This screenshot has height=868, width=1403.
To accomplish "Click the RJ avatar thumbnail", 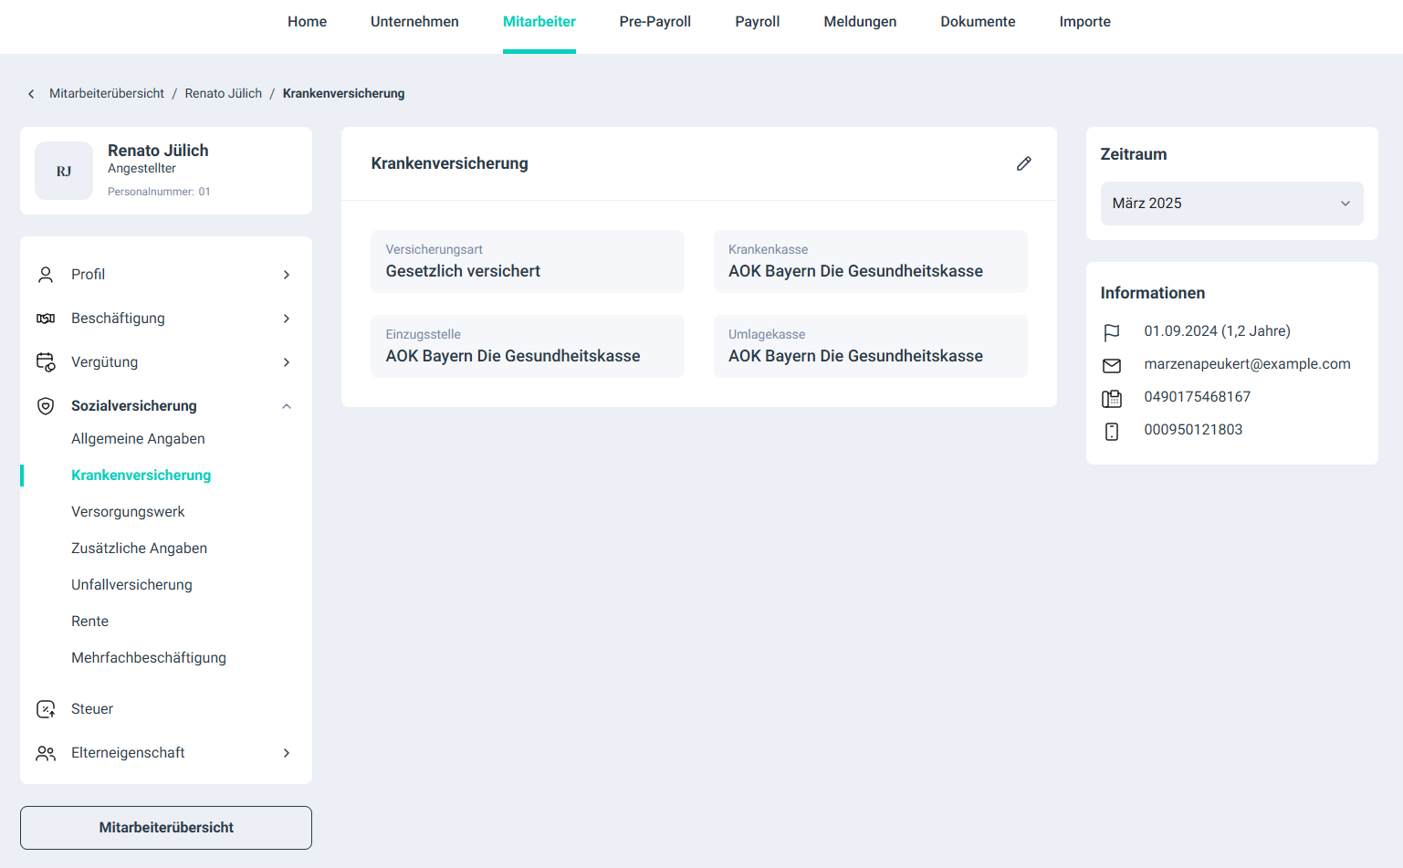I will tap(64, 171).
